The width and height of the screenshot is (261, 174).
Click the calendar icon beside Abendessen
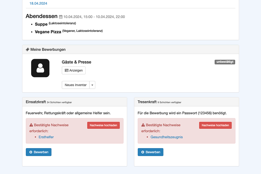click(x=61, y=17)
